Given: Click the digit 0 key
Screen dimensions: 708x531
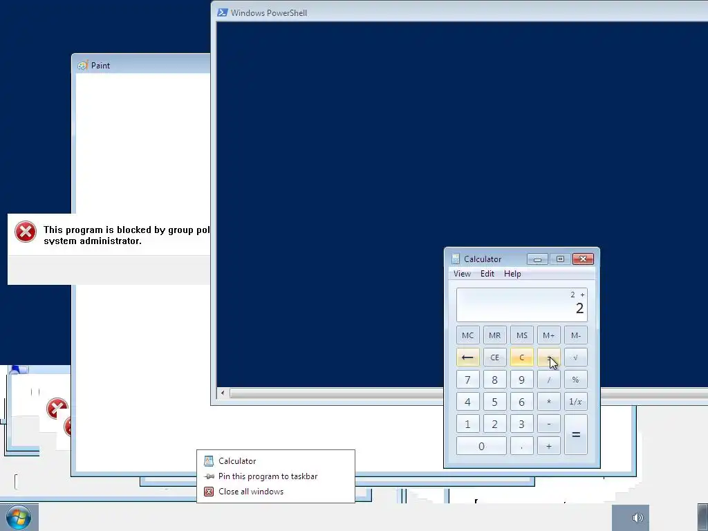Looking at the screenshot, I should 481,446.
